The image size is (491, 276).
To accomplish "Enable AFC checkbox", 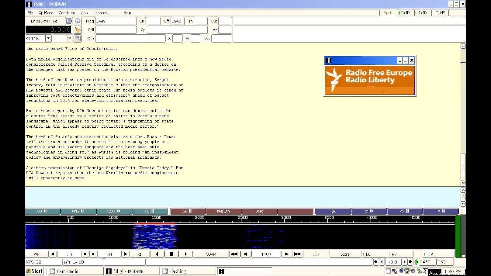I will click(x=427, y=262).
